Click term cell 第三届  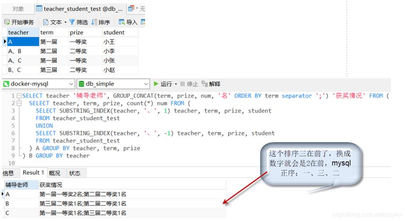(54, 70)
